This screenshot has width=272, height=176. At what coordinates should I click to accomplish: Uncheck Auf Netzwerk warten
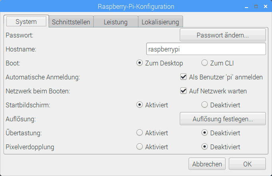[x=183, y=91]
